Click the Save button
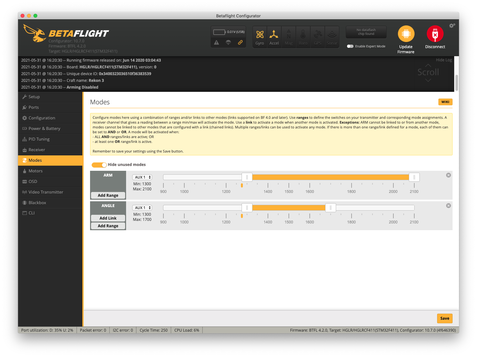The height and width of the screenshot is (357, 477). [x=445, y=318]
